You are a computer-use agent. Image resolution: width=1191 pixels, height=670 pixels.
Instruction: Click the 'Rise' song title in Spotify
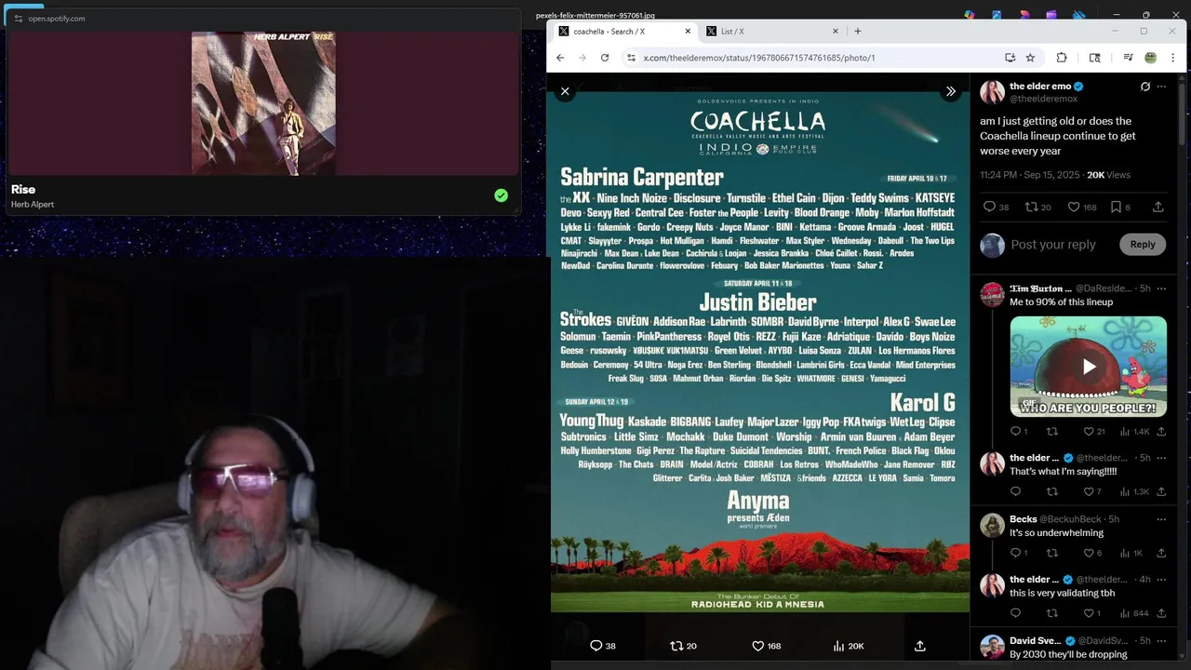23,189
